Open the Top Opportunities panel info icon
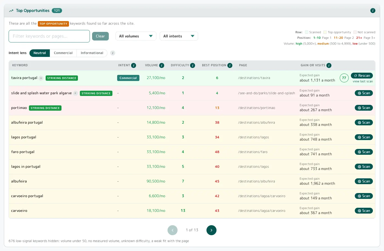This screenshot has height=251, width=384. click(x=373, y=11)
